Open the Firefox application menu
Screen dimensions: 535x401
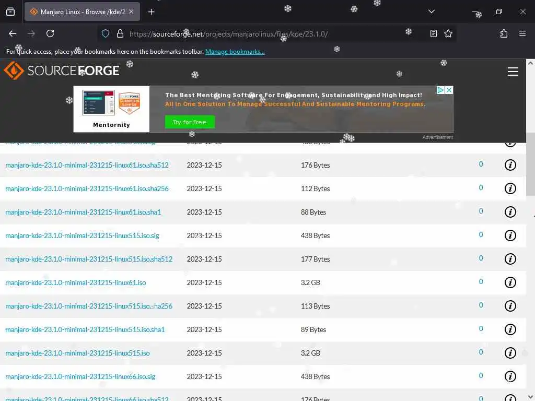(522, 33)
